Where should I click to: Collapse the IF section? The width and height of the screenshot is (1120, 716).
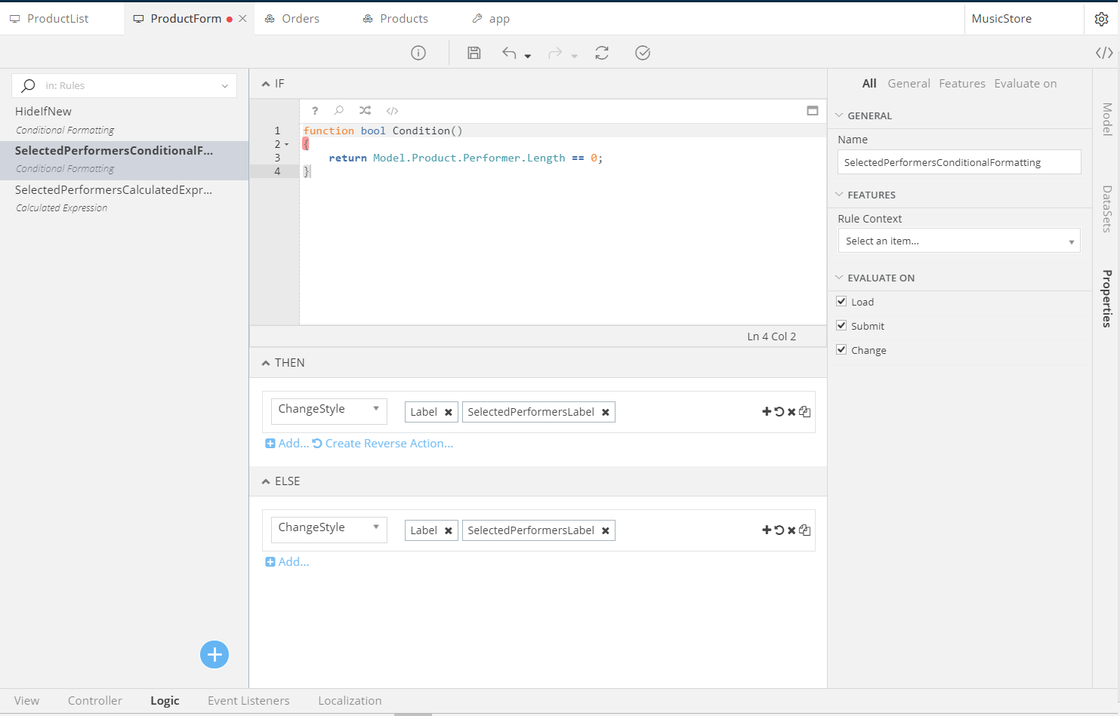point(266,84)
